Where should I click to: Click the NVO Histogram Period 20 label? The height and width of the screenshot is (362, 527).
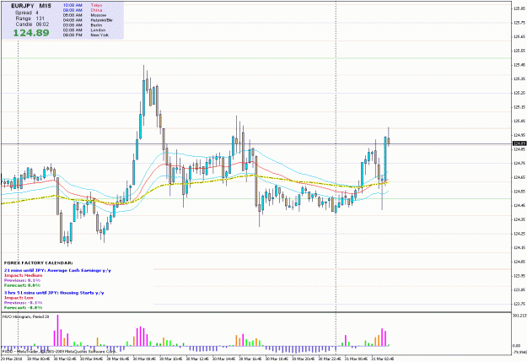click(x=26, y=317)
